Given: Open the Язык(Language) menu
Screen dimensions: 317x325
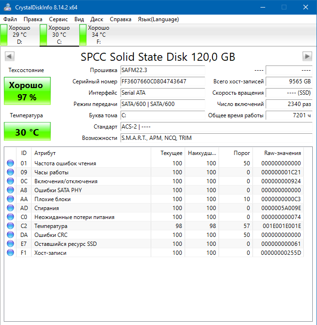Looking at the screenshot, I should pos(158,19).
